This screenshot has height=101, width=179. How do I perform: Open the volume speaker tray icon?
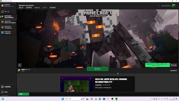(167, 99)
